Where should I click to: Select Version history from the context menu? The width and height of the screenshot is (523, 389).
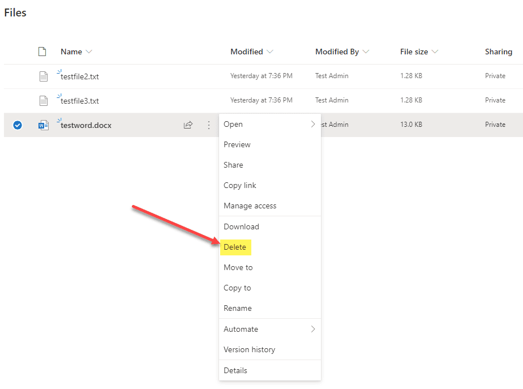point(248,349)
